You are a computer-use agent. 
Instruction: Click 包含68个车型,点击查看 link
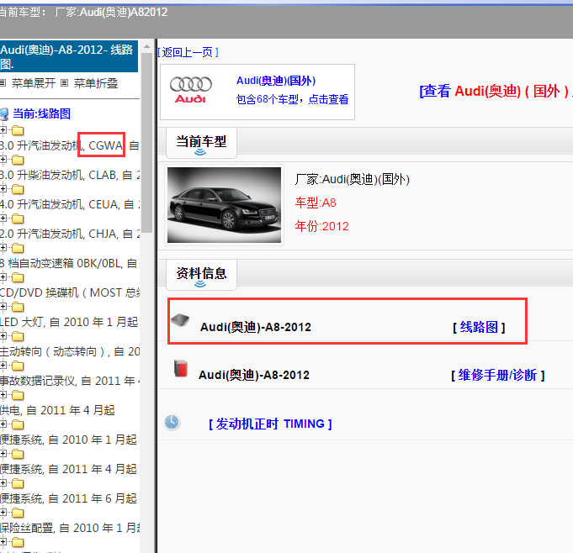coord(292,99)
